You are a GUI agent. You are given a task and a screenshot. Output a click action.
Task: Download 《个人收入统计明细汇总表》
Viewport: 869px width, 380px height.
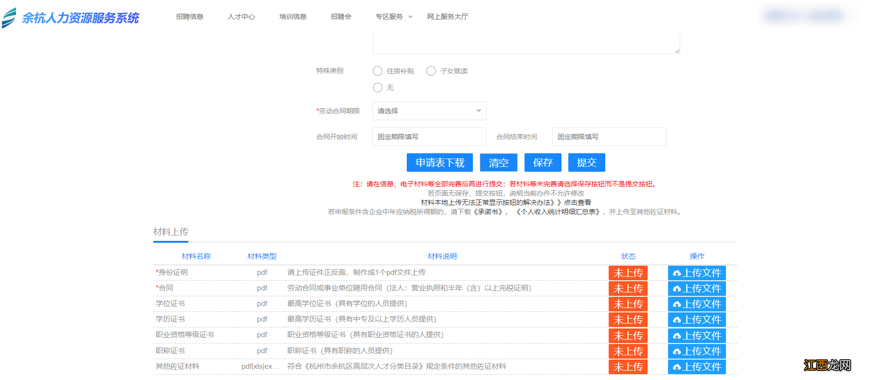[558, 212]
